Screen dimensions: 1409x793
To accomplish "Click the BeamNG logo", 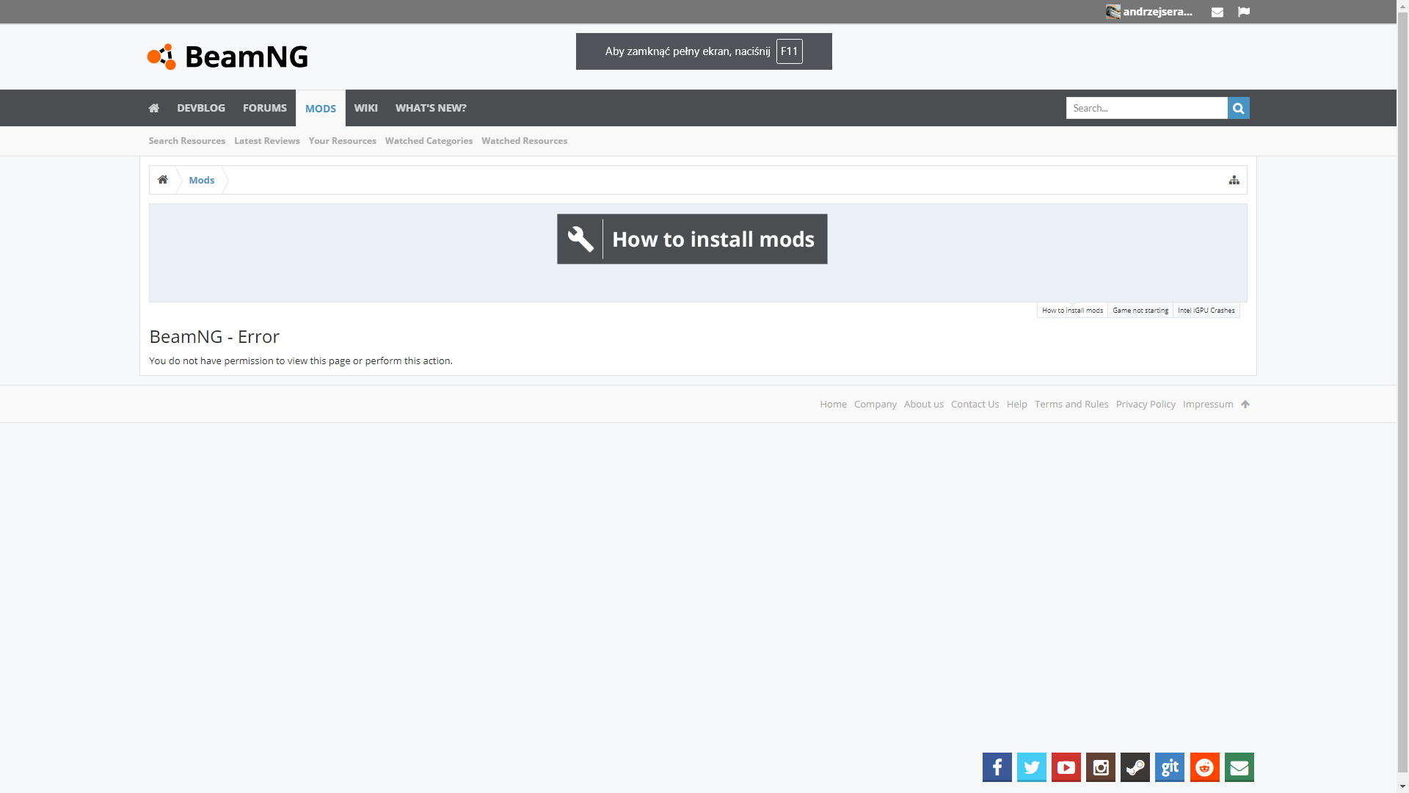I will 227,57.
